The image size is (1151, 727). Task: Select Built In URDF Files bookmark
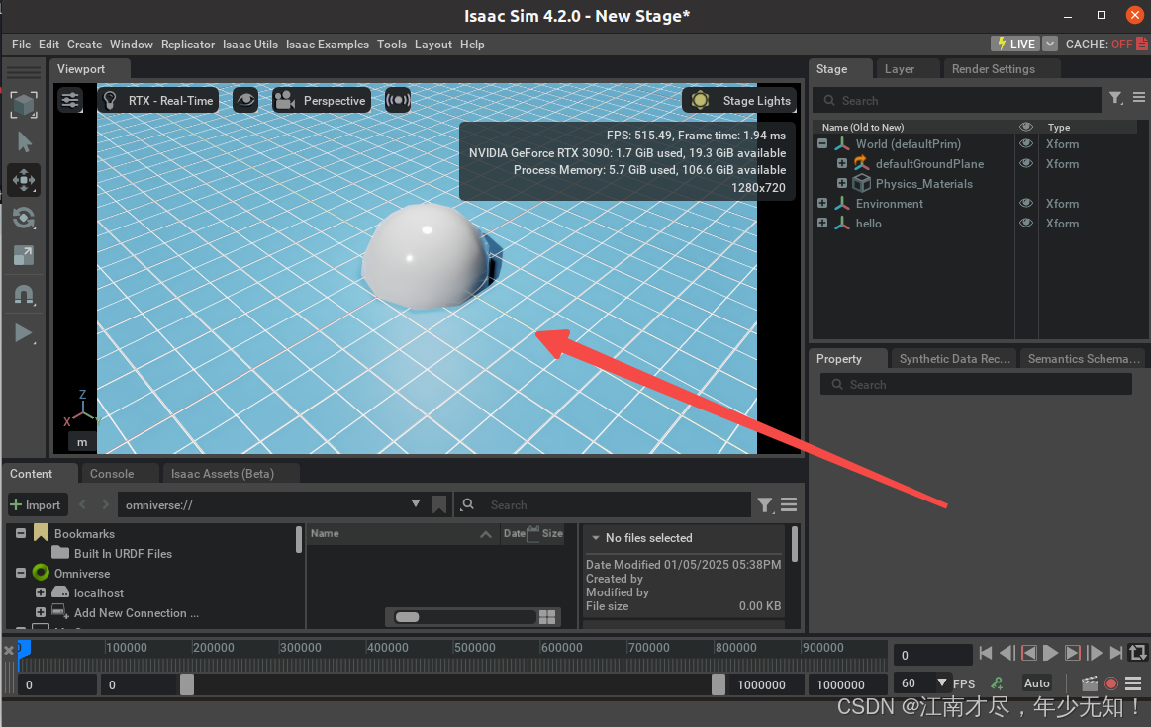(x=123, y=553)
